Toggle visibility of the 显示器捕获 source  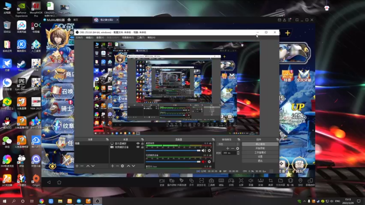pos(138,143)
